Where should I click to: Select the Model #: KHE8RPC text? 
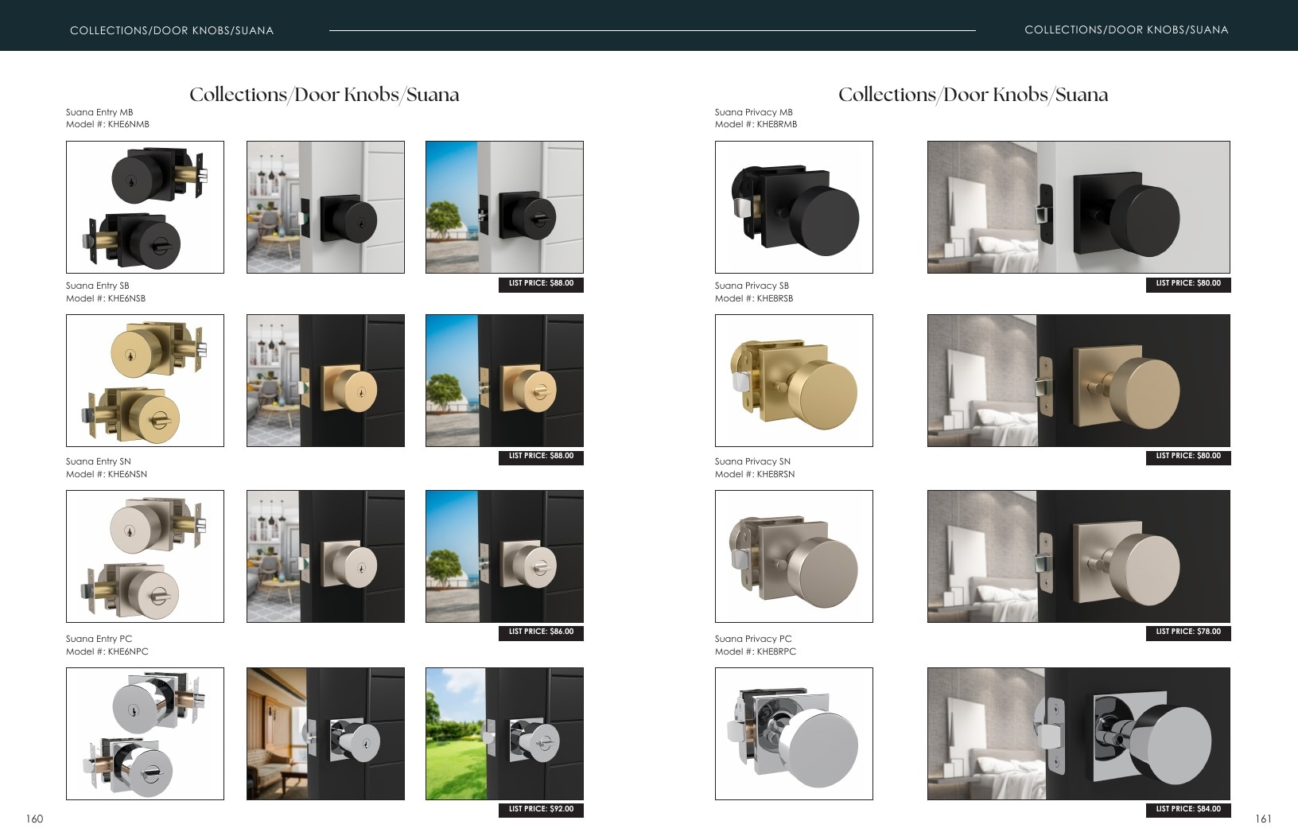(x=756, y=651)
